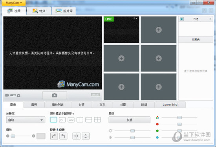Click the RGB combined color slider handle
The width and height of the screenshot is (216, 147).
(179, 118)
